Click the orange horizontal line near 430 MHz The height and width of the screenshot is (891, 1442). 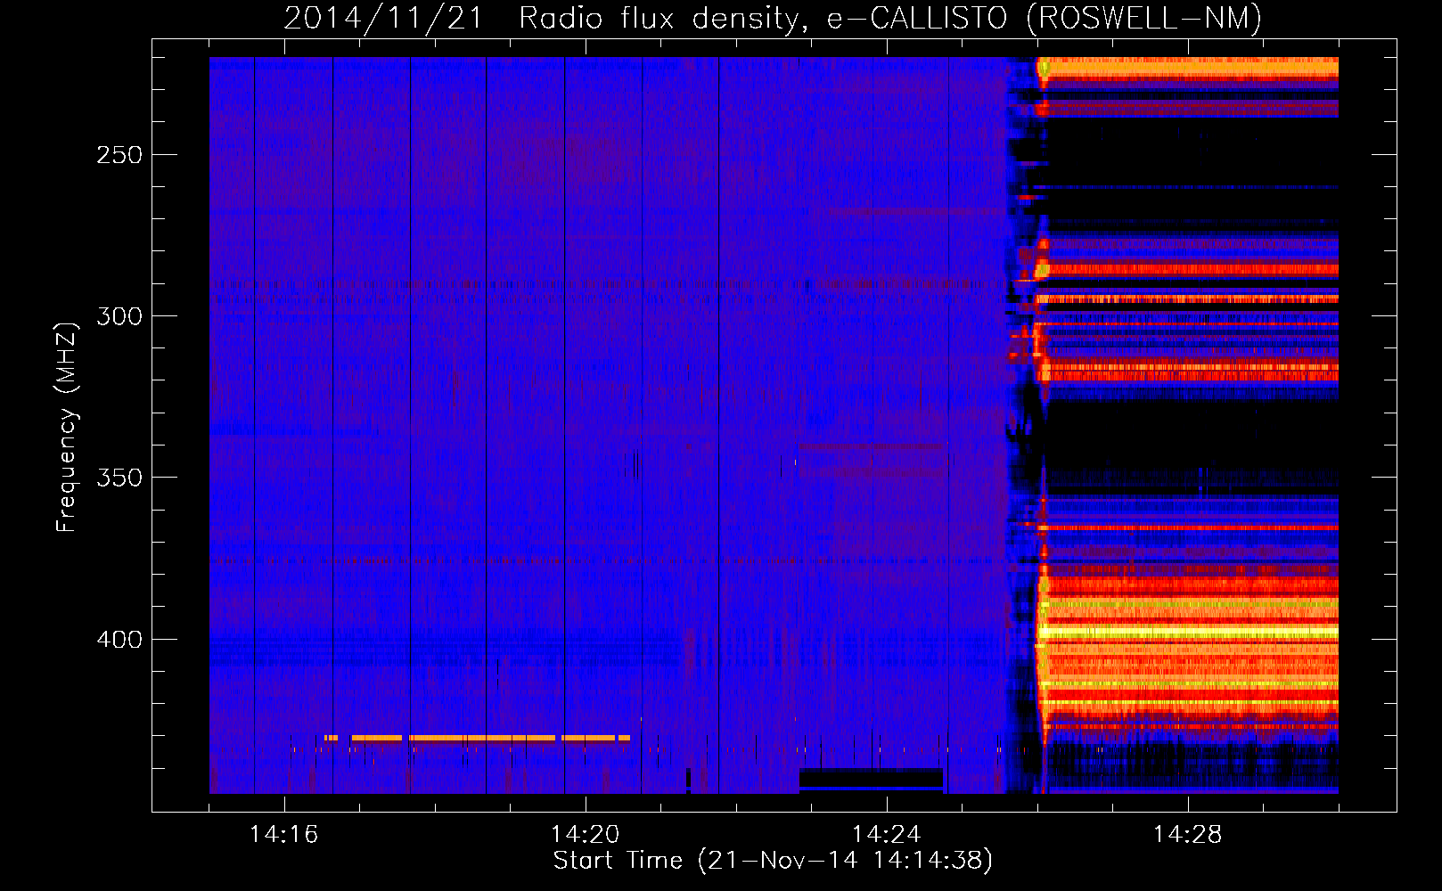(477, 738)
